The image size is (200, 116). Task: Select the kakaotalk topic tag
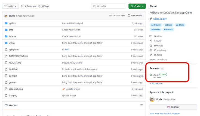(168, 29)
